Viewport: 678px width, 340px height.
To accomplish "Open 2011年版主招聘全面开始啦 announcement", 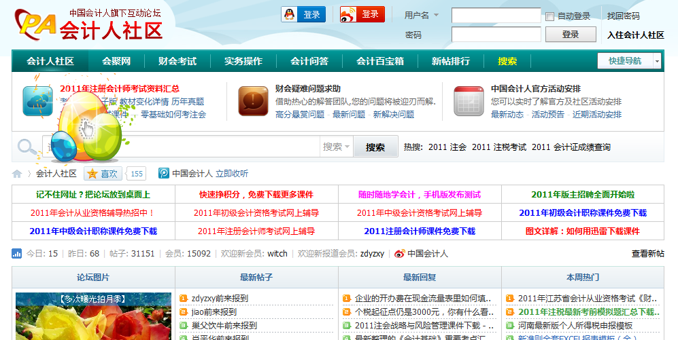I will point(583,195).
